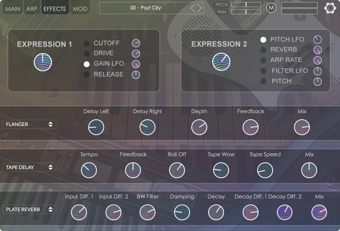Click the Flanger Feedback knob
Screen dimensions: 340x231
[250, 127]
